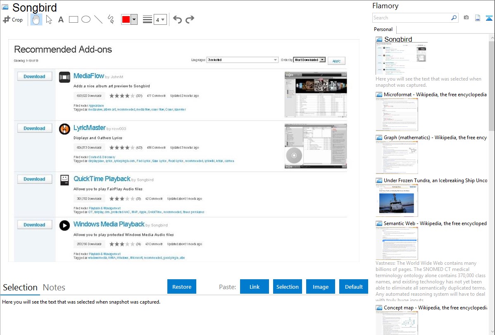The image size is (495, 335).
Task: Switch to the Personal tab
Action: 383,29
